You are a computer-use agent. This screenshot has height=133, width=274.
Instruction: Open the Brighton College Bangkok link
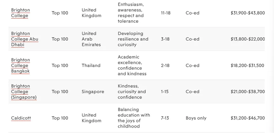pyautogui.click(x=21, y=66)
